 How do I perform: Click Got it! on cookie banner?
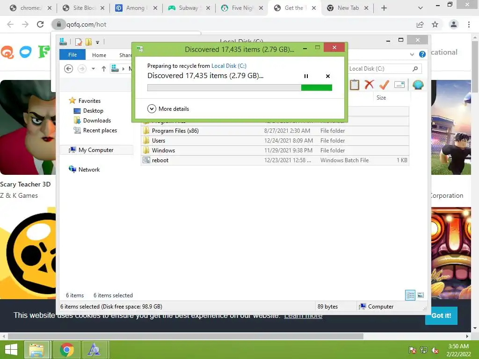coord(441,316)
